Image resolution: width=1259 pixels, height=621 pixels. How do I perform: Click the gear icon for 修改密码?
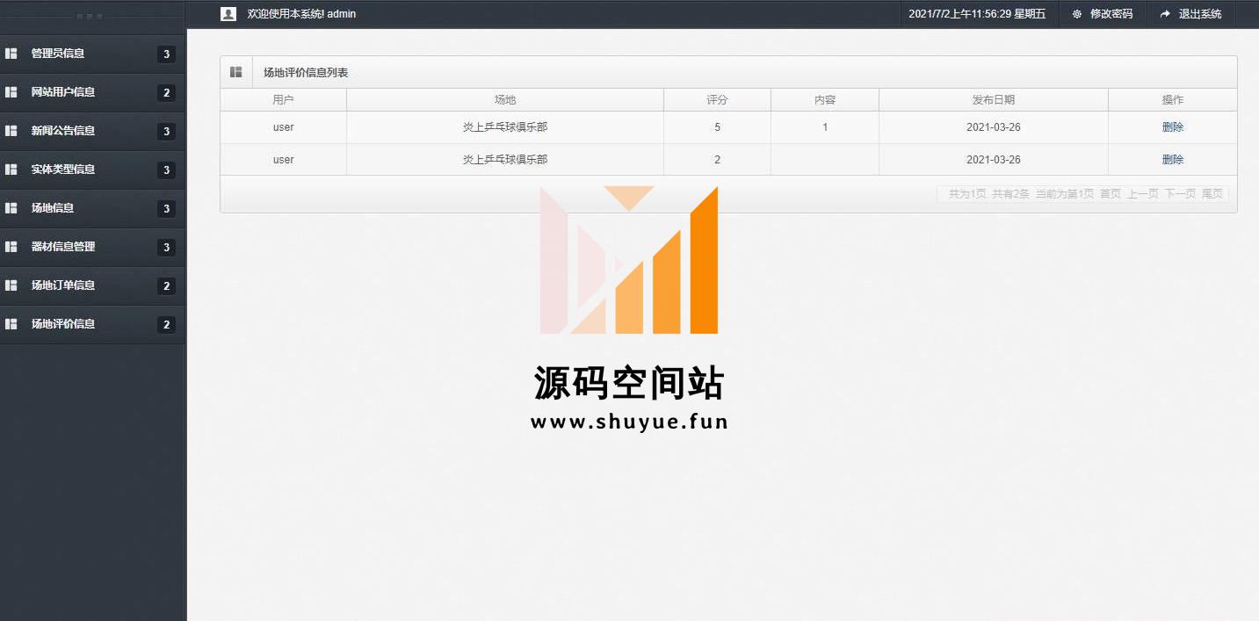point(1077,14)
